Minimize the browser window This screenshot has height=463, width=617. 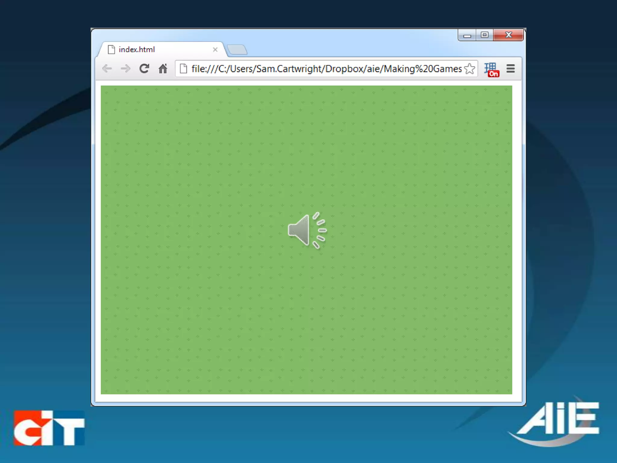[467, 35]
